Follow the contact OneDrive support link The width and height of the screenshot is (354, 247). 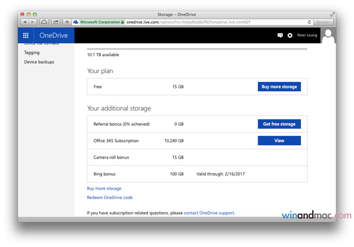click(209, 213)
